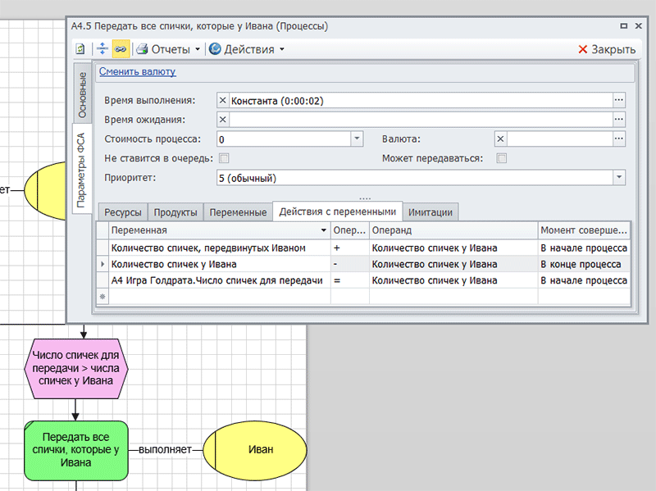Enable the Не ставится в очередь checkbox
The width and height of the screenshot is (656, 491).
click(x=224, y=158)
